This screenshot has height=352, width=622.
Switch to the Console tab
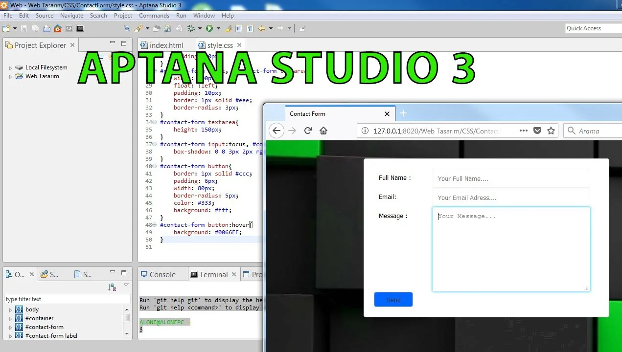tap(162, 274)
